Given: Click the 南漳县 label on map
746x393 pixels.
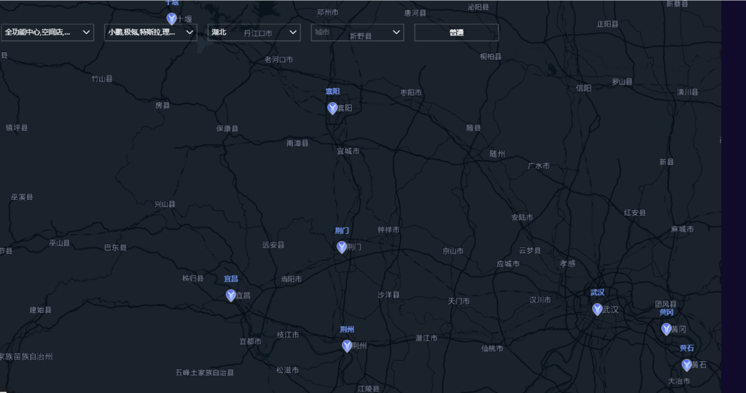Looking at the screenshot, I should pyautogui.click(x=297, y=143).
